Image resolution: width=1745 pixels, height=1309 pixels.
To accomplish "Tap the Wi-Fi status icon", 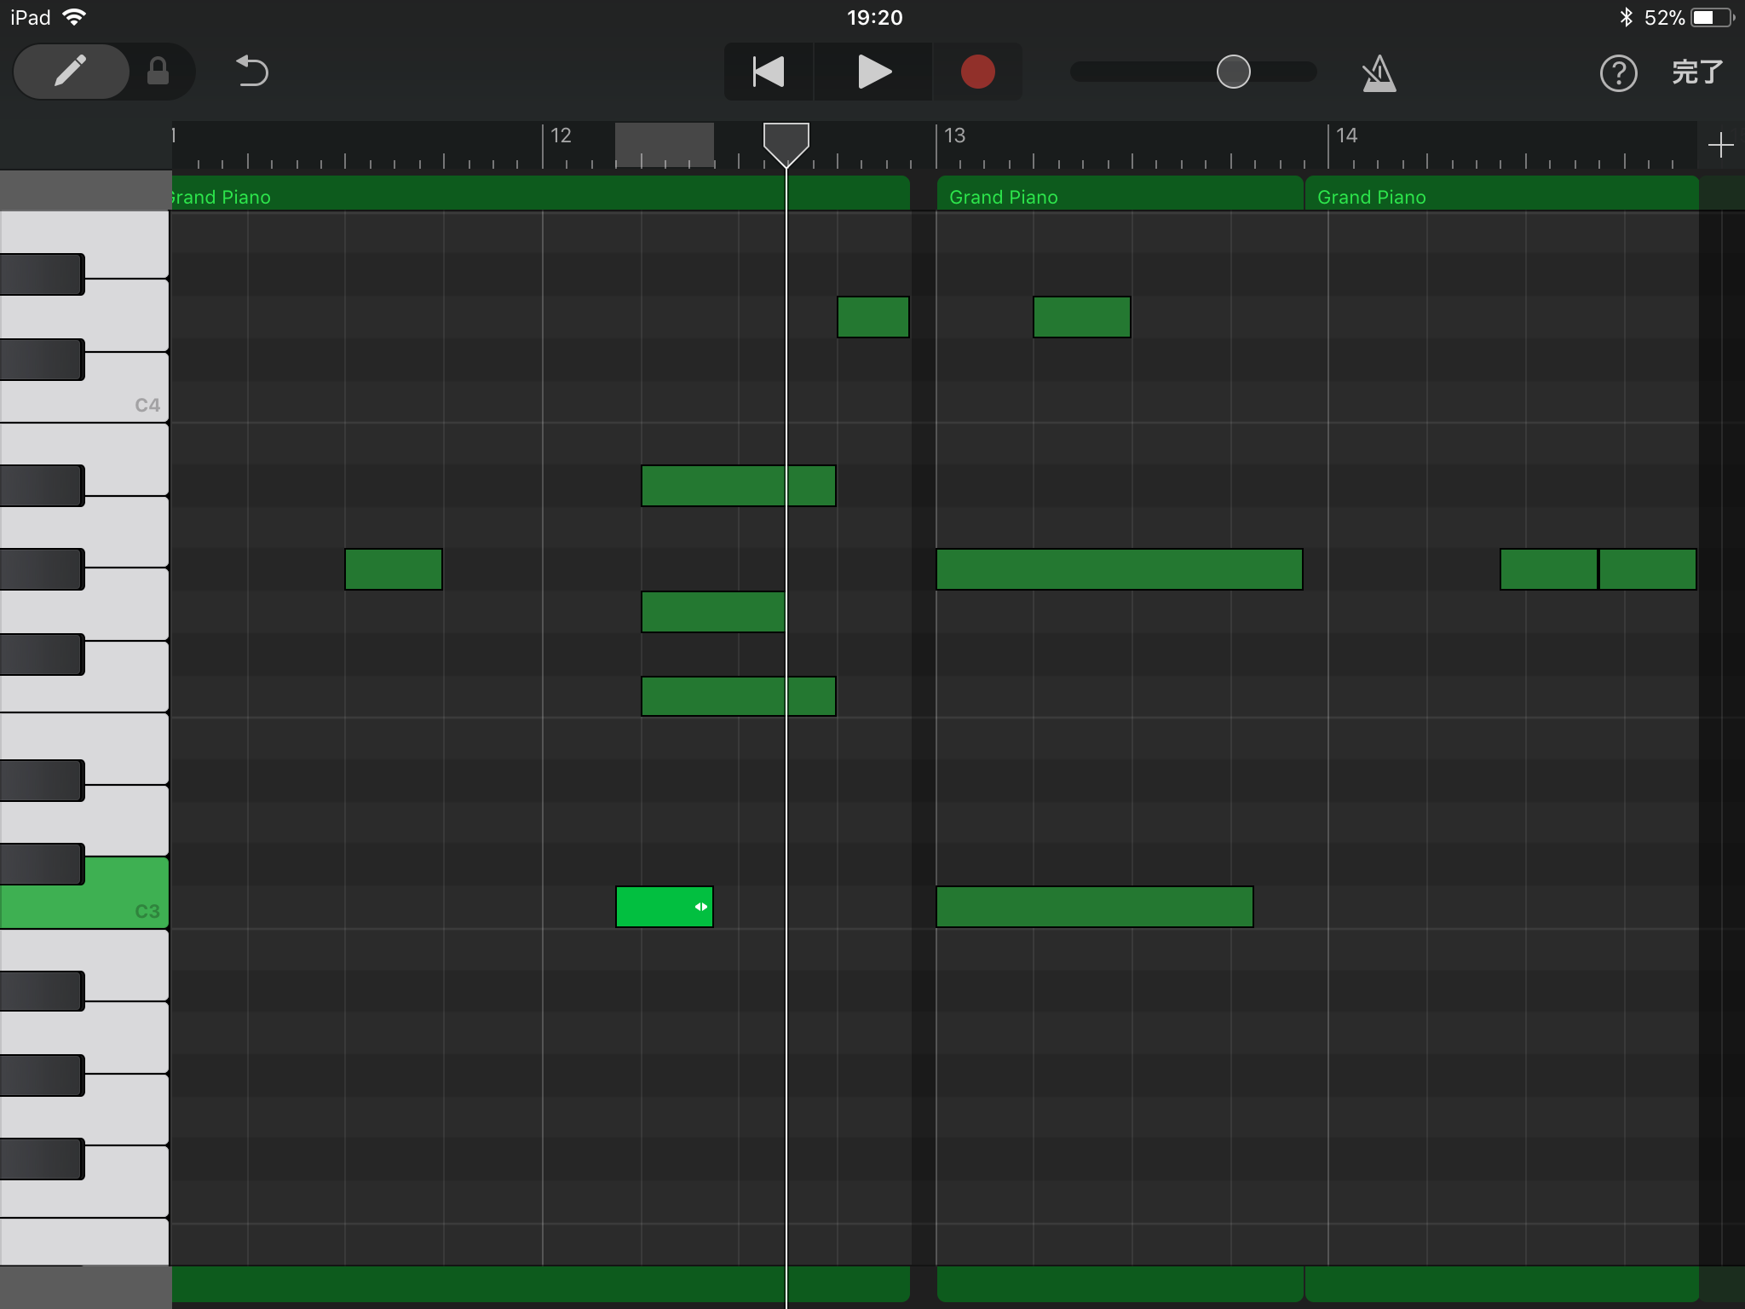I will pos(75,17).
